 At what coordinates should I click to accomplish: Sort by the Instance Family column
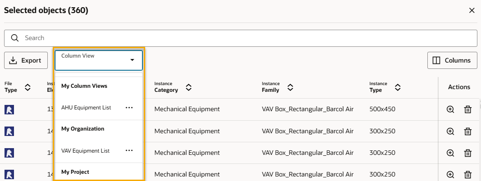290,87
